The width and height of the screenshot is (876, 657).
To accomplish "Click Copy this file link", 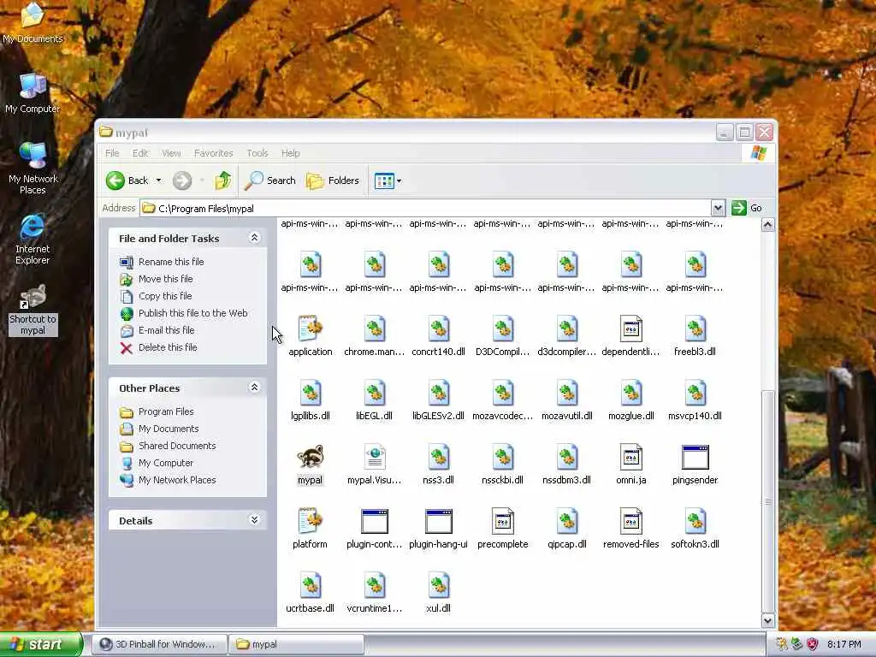I will coord(165,296).
